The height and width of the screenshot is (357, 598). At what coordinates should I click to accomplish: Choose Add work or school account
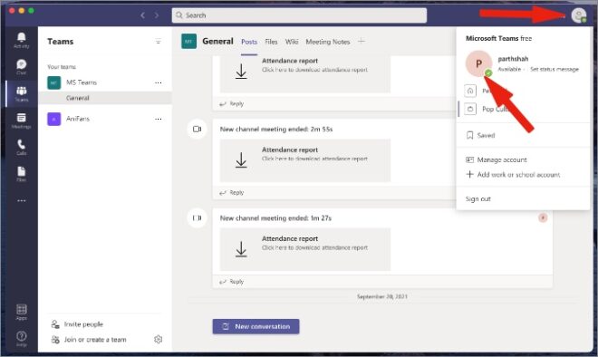[513, 175]
